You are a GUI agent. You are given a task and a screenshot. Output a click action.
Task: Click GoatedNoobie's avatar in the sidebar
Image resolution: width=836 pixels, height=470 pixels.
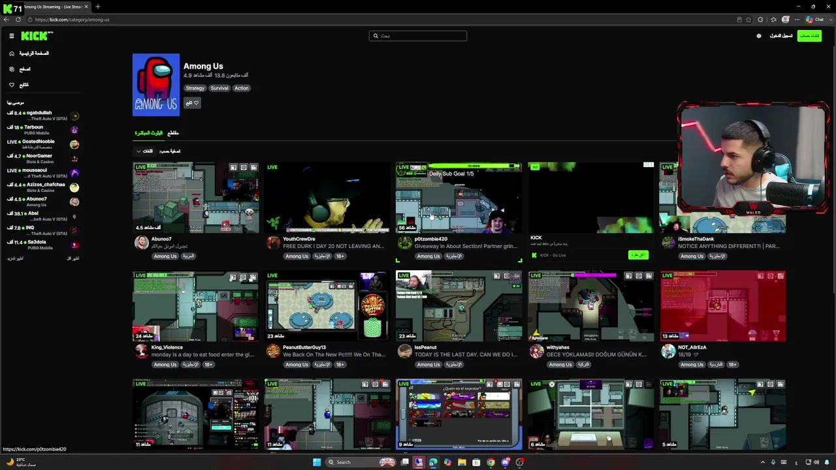click(x=74, y=144)
